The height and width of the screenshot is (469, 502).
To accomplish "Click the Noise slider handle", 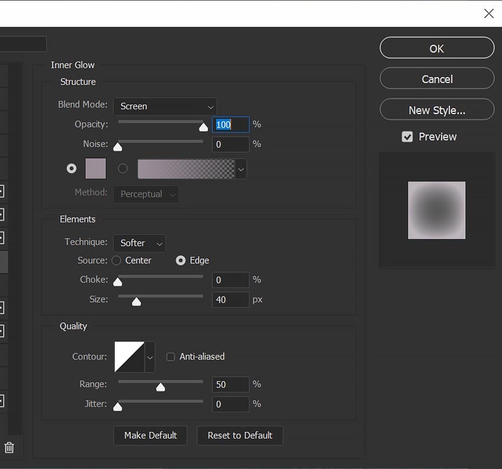I will pos(118,147).
